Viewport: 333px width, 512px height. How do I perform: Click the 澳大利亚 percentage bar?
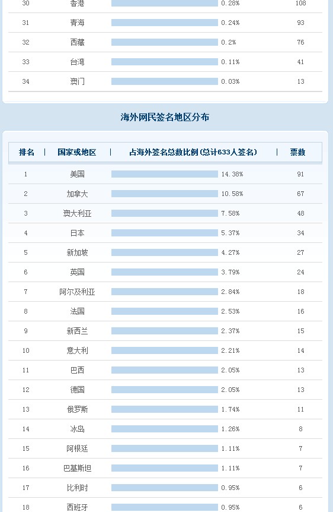pos(165,213)
